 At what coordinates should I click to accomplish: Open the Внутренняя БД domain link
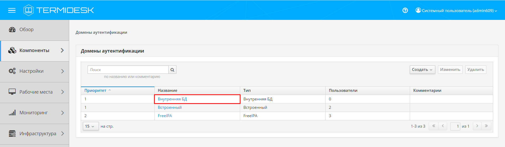click(172, 99)
